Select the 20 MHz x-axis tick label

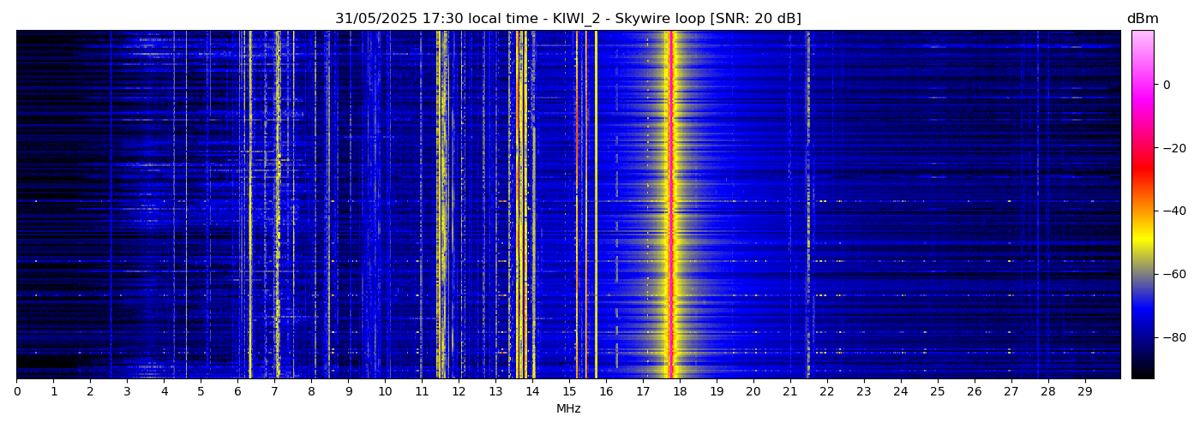(x=753, y=391)
